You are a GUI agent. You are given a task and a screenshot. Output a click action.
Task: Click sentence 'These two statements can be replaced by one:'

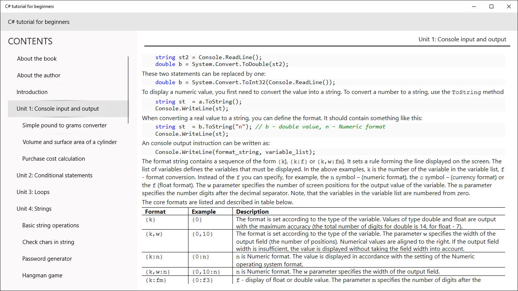click(204, 74)
